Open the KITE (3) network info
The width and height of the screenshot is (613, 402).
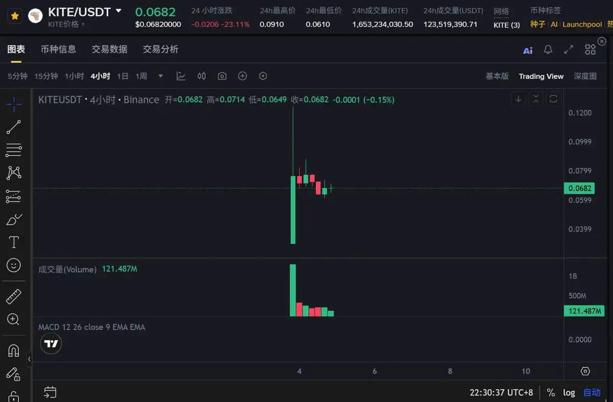(507, 25)
